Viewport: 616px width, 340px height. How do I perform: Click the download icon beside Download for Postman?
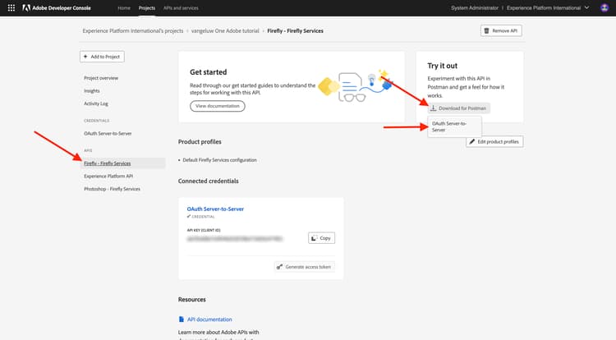433,108
